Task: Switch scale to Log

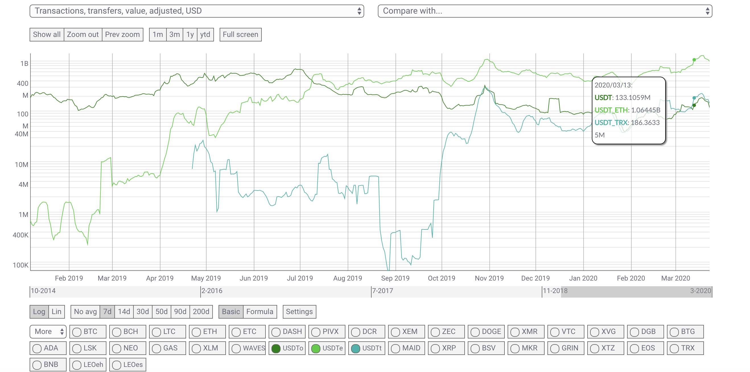Action: [39, 312]
